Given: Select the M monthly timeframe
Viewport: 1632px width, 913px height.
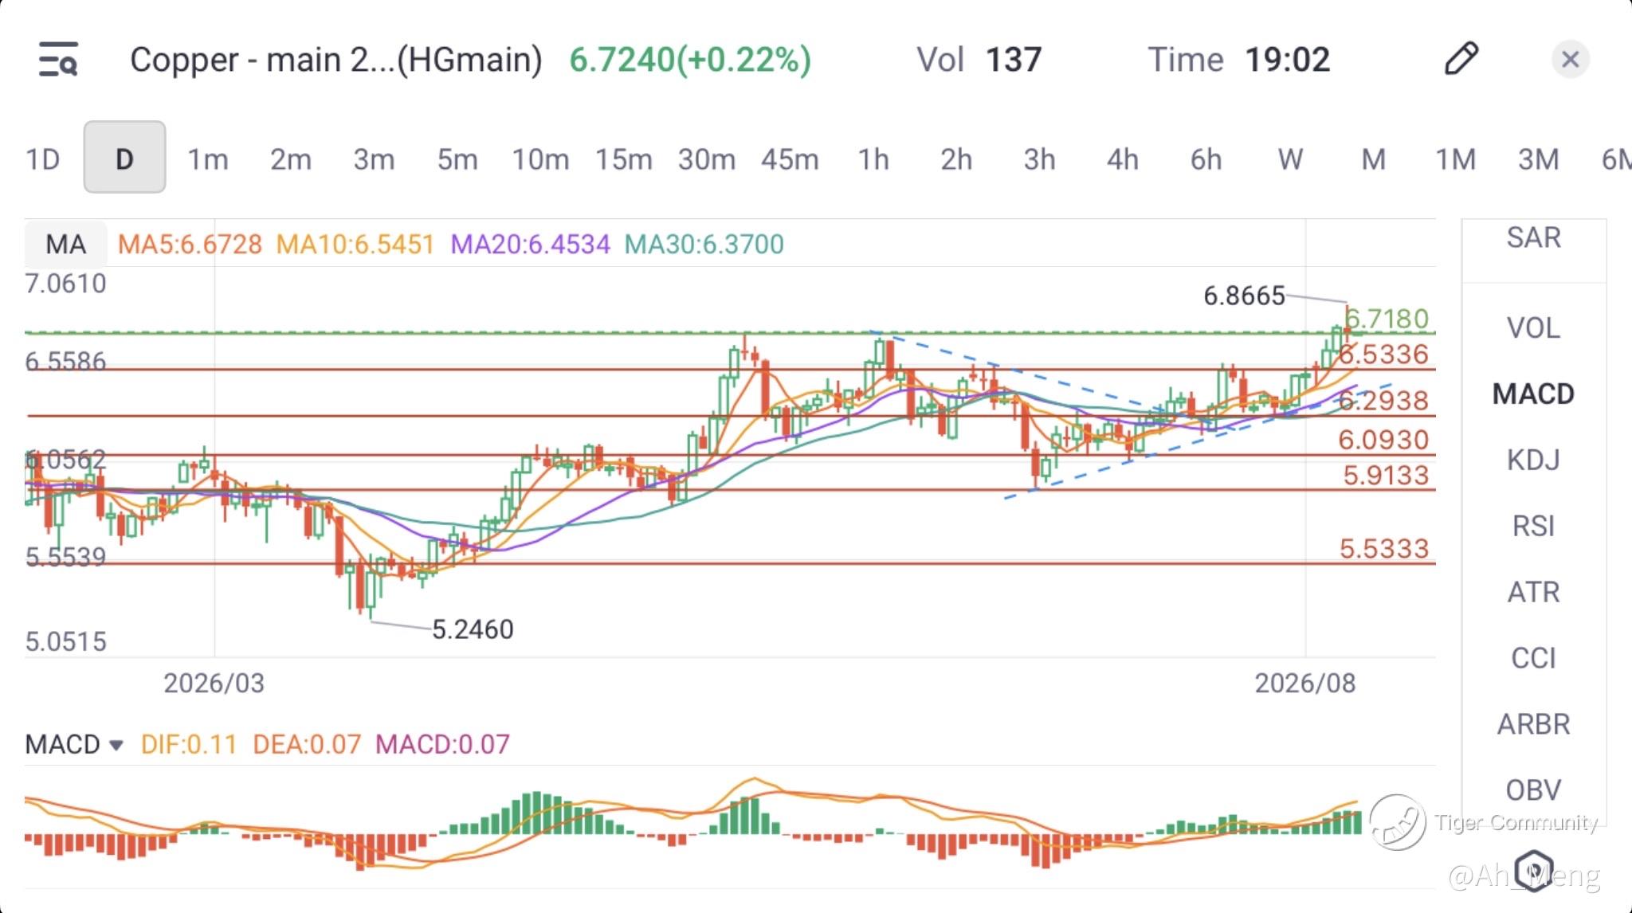Looking at the screenshot, I should point(1373,159).
